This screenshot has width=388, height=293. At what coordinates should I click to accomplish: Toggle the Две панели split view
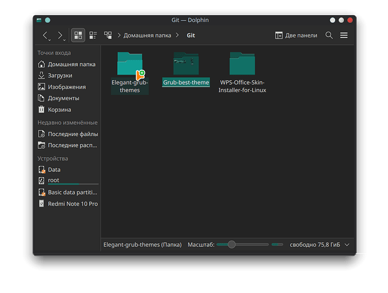pyautogui.click(x=296, y=35)
